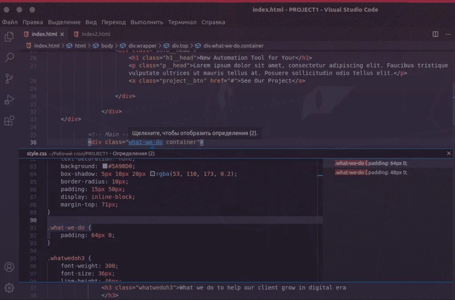Click line number 36 in the gutter

(33, 143)
